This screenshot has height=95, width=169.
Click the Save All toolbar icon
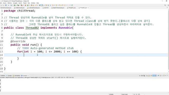point(3,5)
